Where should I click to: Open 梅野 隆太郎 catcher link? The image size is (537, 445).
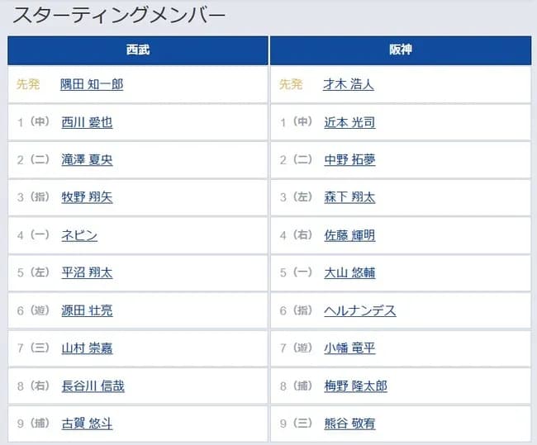[356, 386]
